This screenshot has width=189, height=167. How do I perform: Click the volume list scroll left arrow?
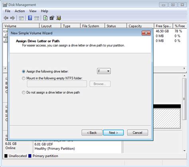[5, 68]
